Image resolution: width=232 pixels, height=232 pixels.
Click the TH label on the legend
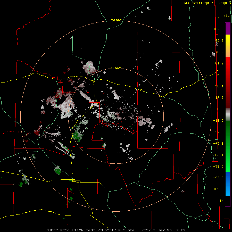pyautogui.click(x=221, y=201)
